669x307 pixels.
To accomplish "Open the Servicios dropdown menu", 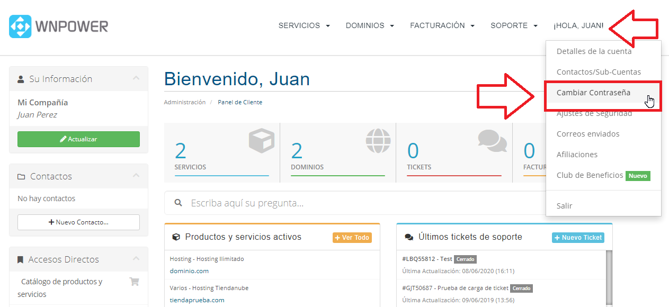I will tap(304, 25).
